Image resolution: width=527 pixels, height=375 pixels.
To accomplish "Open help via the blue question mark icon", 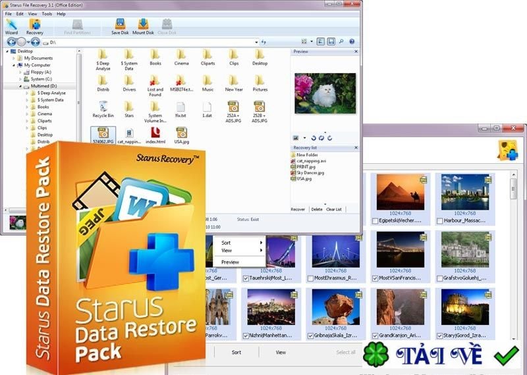I will (x=352, y=41).
